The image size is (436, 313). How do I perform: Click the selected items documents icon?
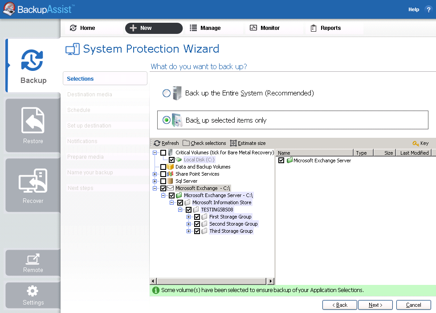(x=177, y=120)
